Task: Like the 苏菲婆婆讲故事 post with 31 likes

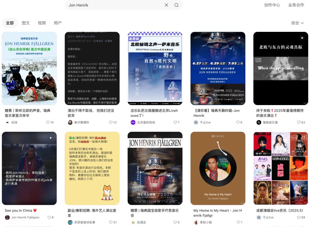Action: coord(111,222)
